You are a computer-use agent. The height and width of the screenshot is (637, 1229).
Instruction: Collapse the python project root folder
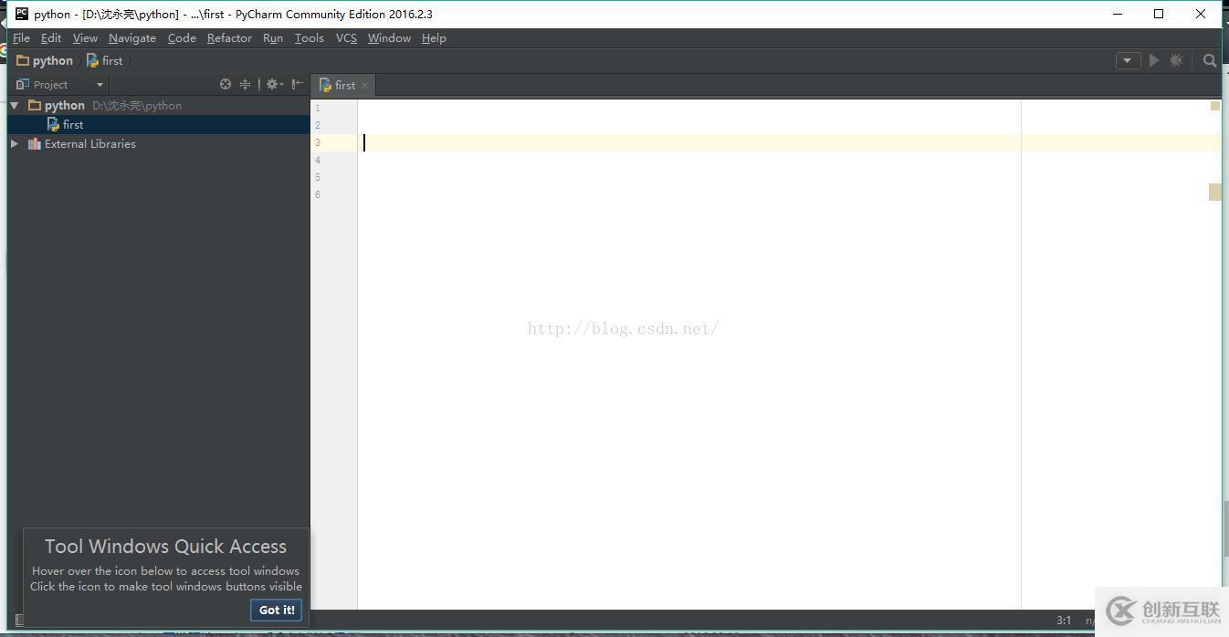pos(15,106)
